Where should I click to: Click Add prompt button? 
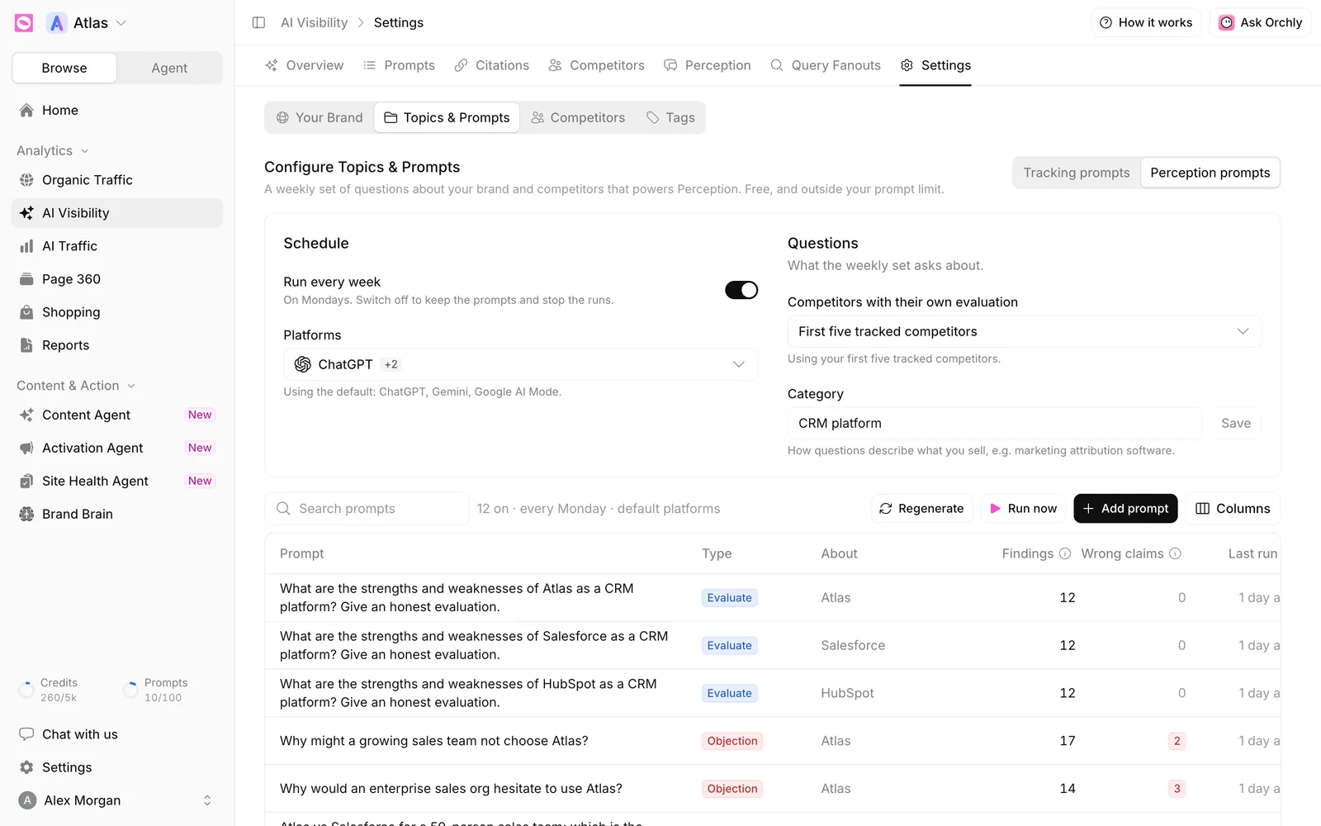(x=1126, y=509)
